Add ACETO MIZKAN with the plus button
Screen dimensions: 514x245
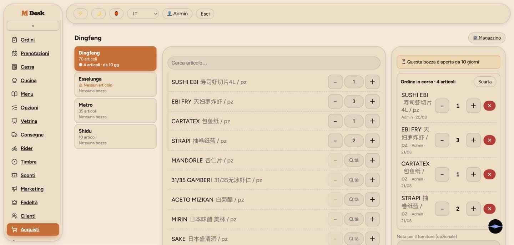(x=372, y=200)
